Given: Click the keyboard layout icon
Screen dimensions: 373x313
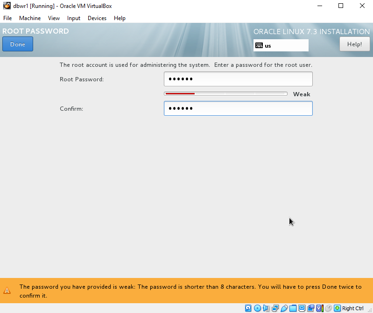Looking at the screenshot, I should (259, 45).
